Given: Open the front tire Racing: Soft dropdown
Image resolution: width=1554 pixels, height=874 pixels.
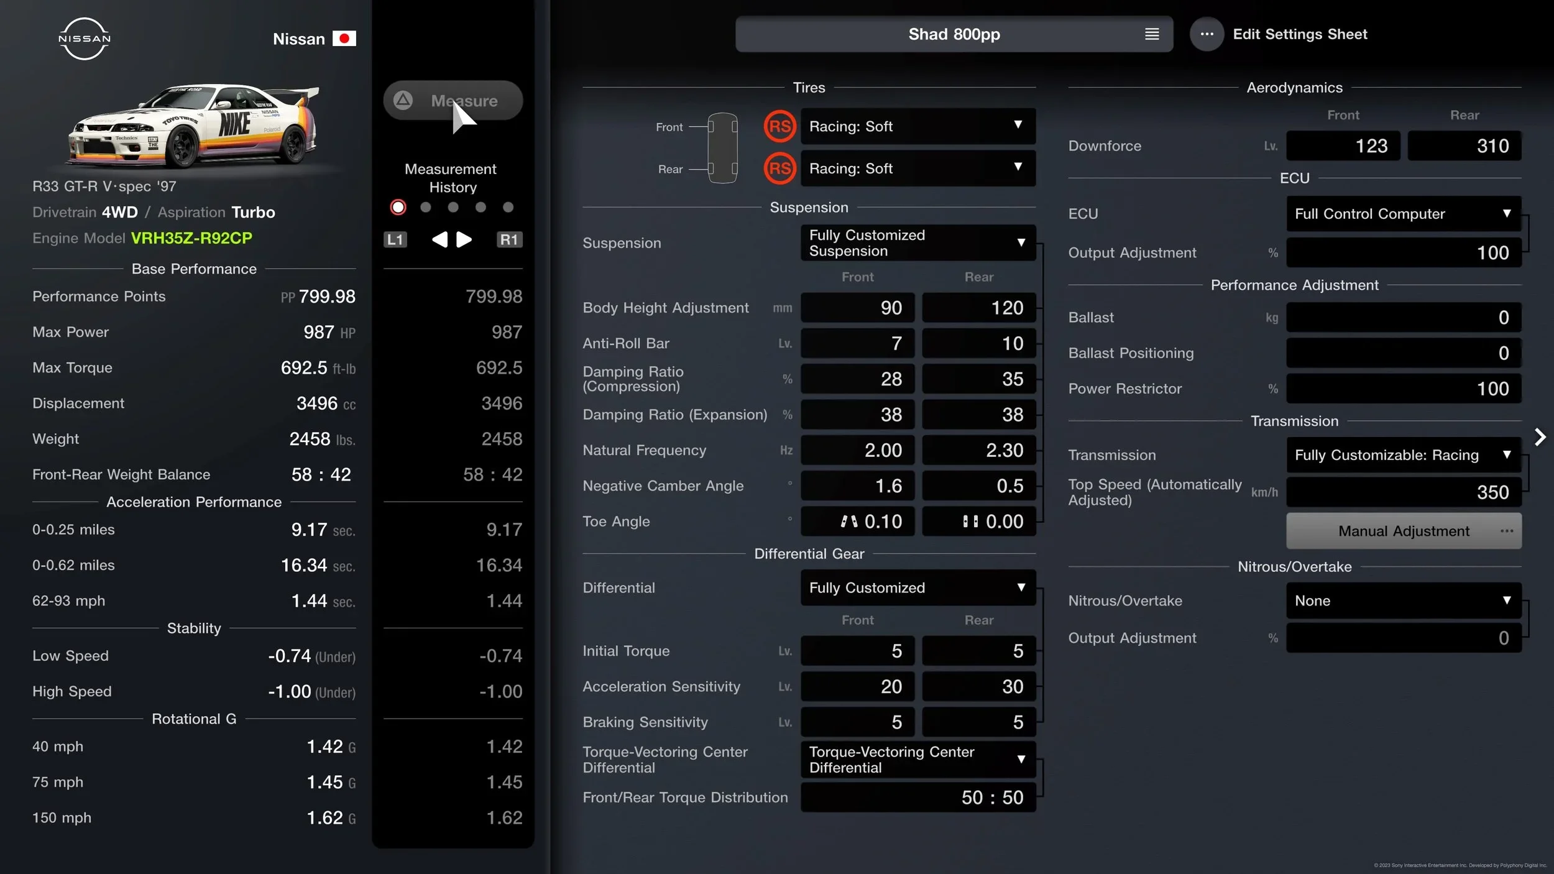Looking at the screenshot, I should (917, 127).
